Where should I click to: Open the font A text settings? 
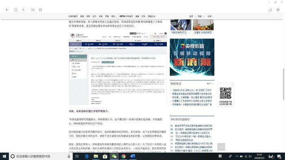coord(23,10)
